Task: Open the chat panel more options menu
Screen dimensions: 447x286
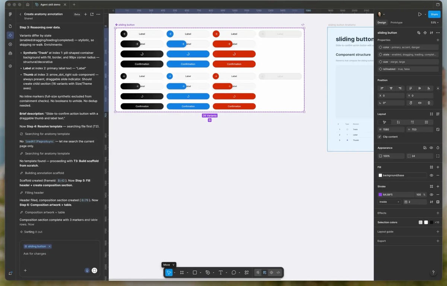Action: (x=98, y=14)
